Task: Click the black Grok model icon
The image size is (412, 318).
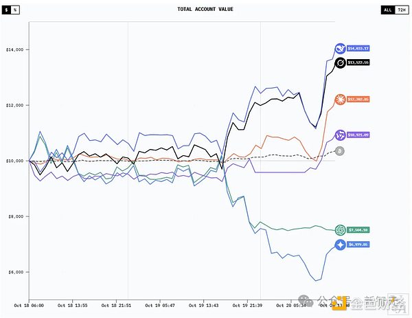Action: [339, 63]
